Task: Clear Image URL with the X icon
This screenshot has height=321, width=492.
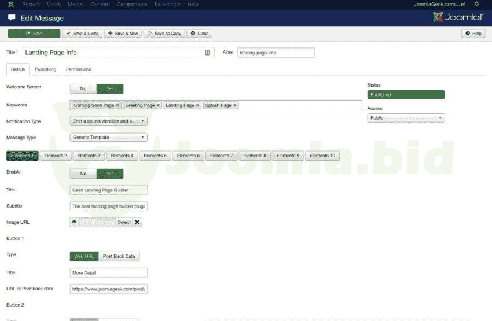Action: click(137, 222)
